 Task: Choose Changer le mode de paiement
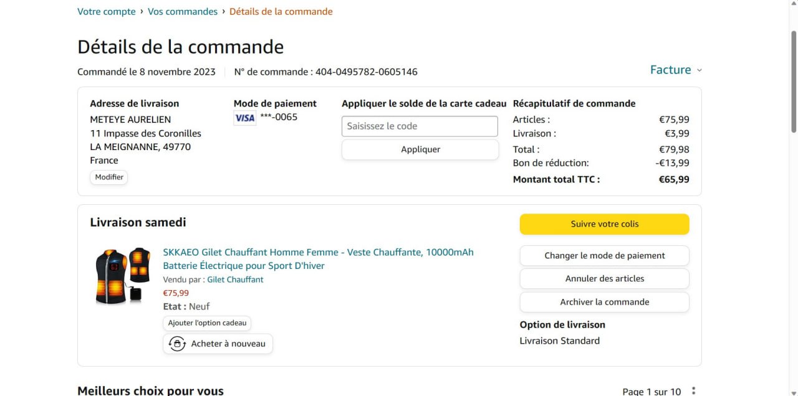tap(604, 255)
